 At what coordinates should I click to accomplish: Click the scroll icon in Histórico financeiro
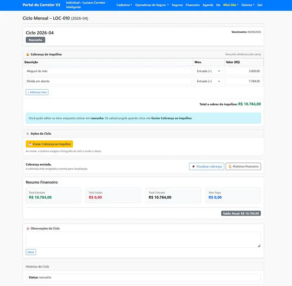230,166
